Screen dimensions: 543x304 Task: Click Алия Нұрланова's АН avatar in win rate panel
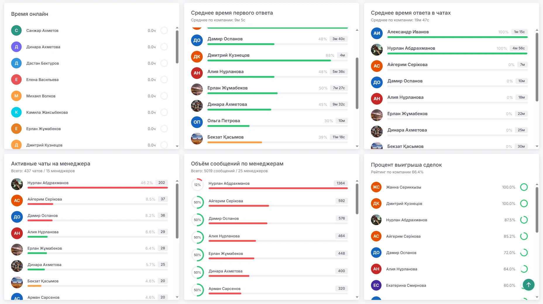click(x=376, y=269)
